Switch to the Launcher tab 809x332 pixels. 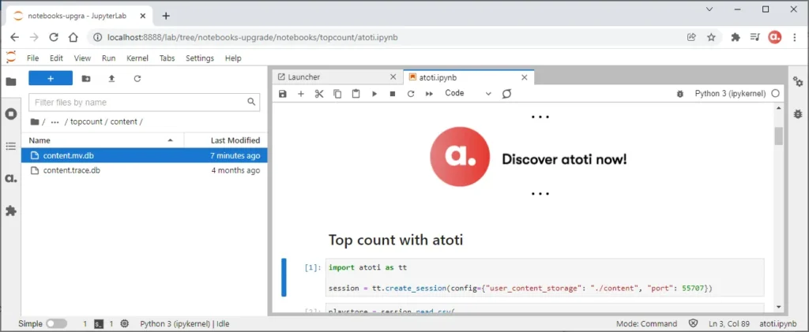(337, 77)
